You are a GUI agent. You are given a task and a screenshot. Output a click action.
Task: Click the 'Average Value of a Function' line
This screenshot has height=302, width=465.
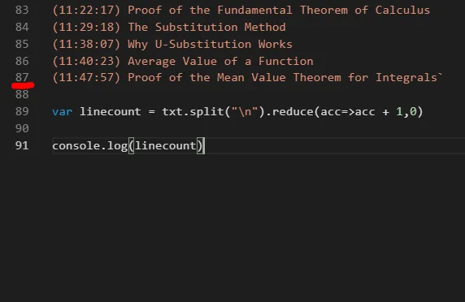tap(220, 61)
